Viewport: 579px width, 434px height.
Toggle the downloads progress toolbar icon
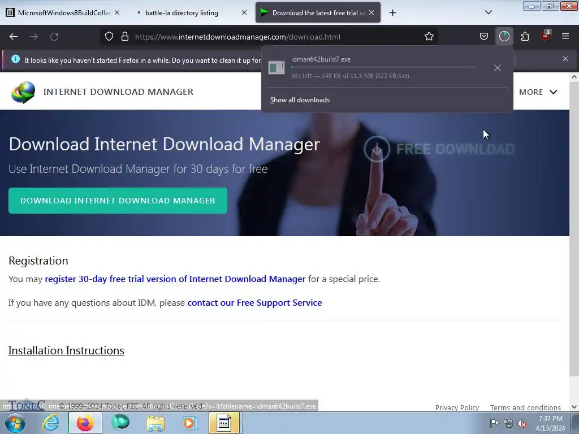(x=504, y=37)
